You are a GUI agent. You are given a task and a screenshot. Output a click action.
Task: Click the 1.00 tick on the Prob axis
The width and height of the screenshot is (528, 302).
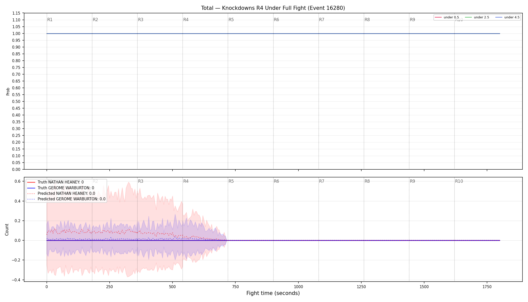coord(16,34)
